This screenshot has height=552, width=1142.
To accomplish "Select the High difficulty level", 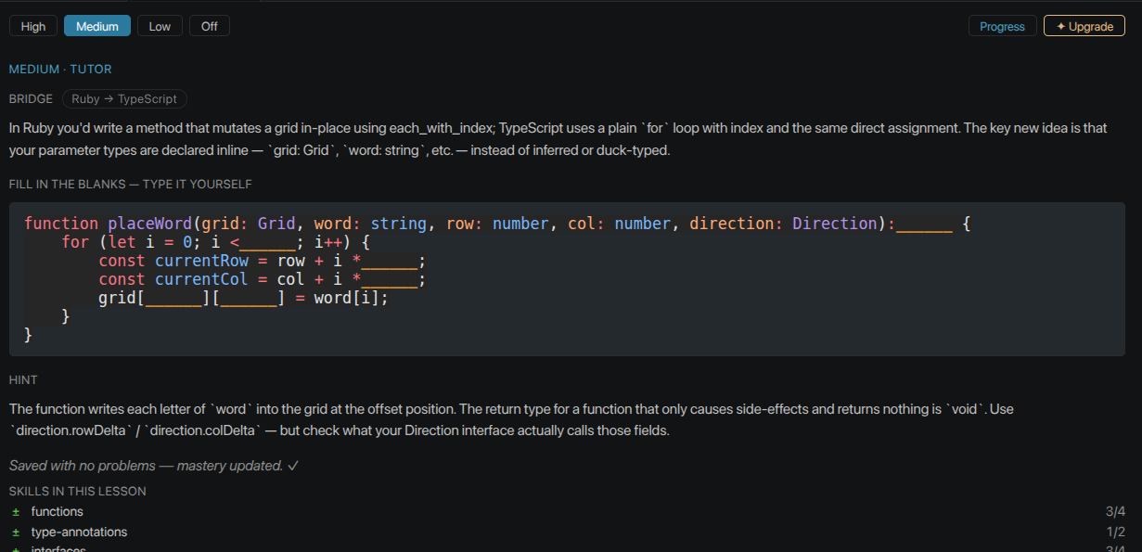I will (33, 26).
